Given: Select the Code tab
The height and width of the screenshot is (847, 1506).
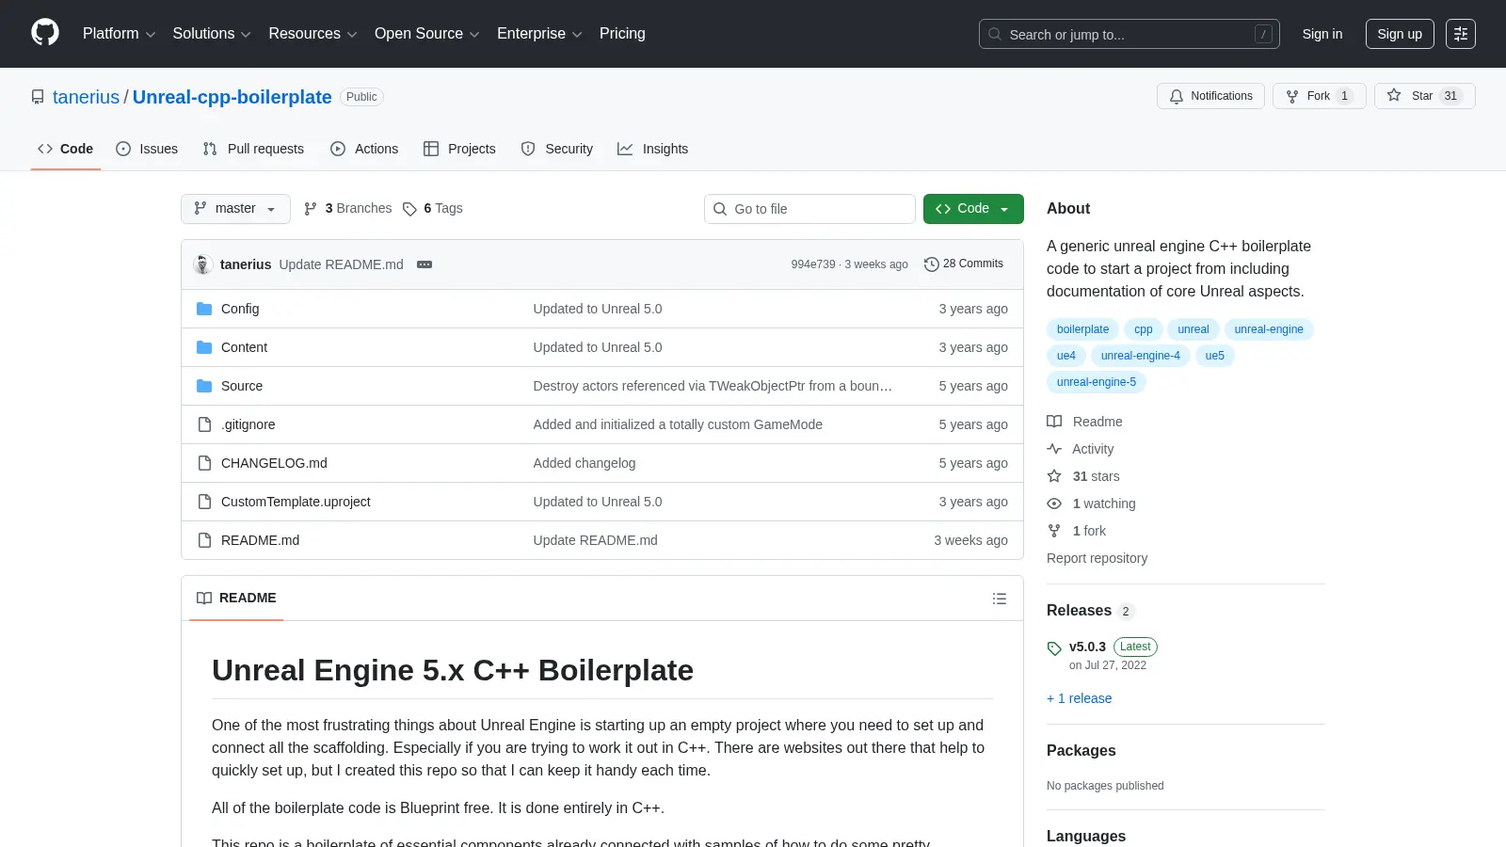Looking at the screenshot, I should (x=65, y=149).
